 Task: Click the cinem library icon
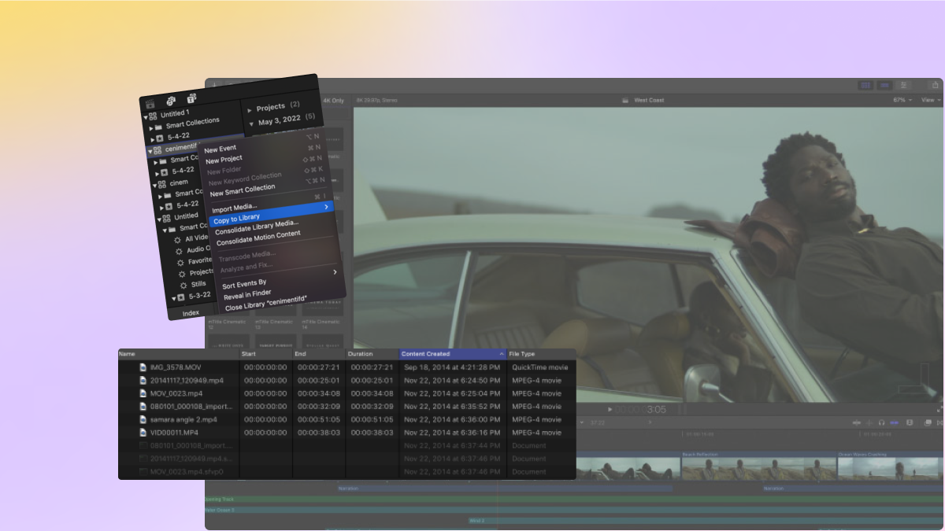click(162, 184)
